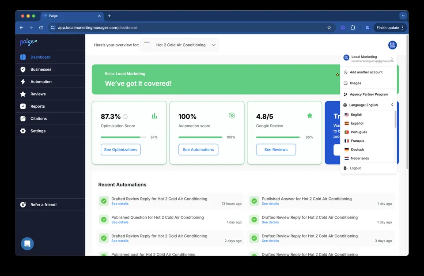This screenshot has width=424, height=276.
Task: Click the language list scrollbar
Action: pos(395,119)
